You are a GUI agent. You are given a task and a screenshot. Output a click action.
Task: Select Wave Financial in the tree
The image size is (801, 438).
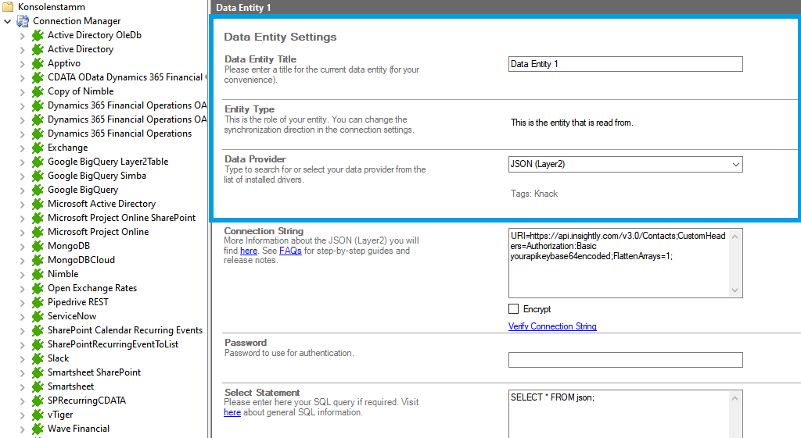[78, 429]
